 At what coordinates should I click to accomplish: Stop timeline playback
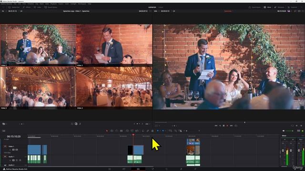pos(224,125)
